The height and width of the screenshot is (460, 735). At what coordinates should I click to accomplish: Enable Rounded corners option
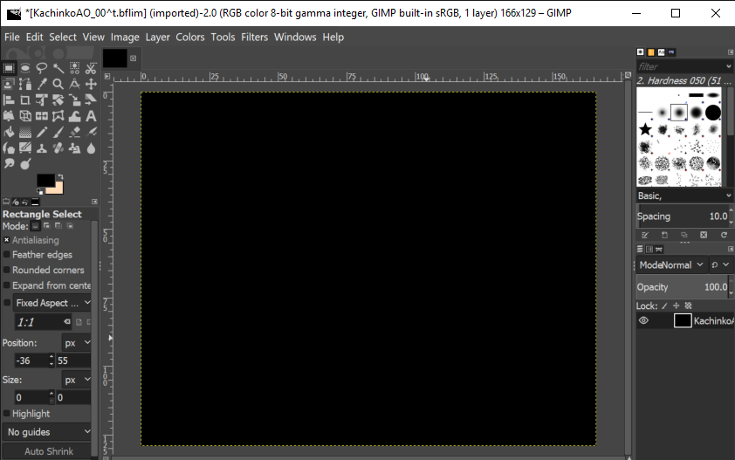tap(7, 270)
